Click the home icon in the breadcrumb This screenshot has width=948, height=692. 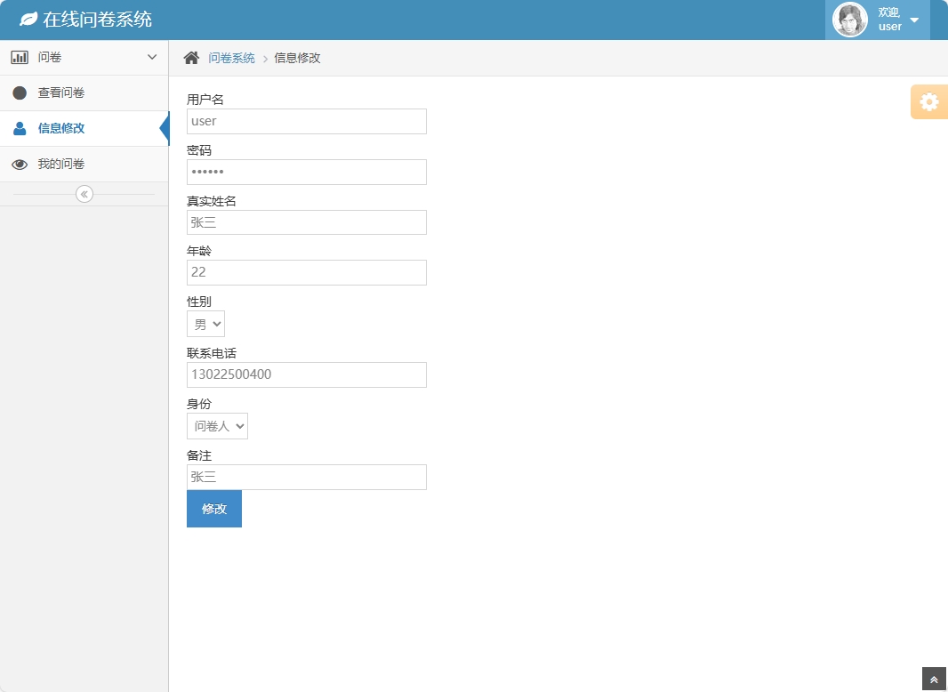190,56
